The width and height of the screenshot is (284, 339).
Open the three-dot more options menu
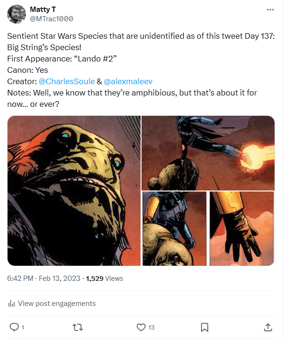click(x=270, y=9)
